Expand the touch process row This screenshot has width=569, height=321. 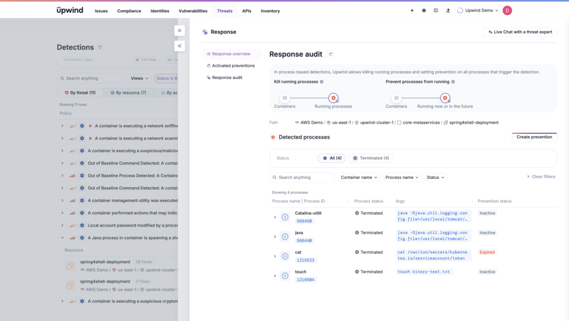274,275
